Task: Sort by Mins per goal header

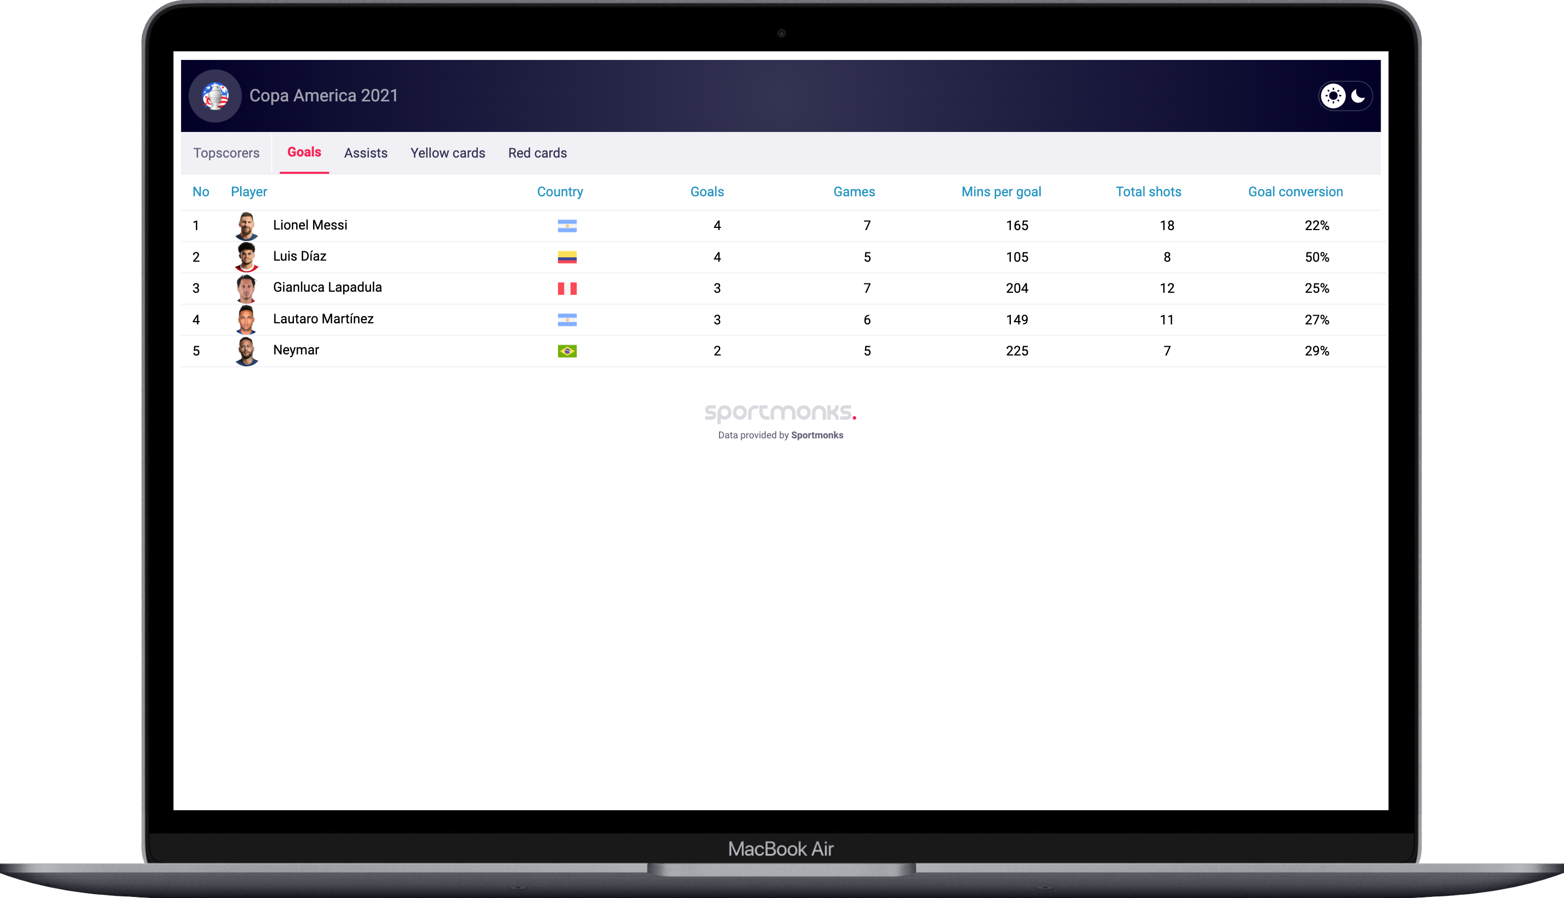Action: pyautogui.click(x=1002, y=192)
